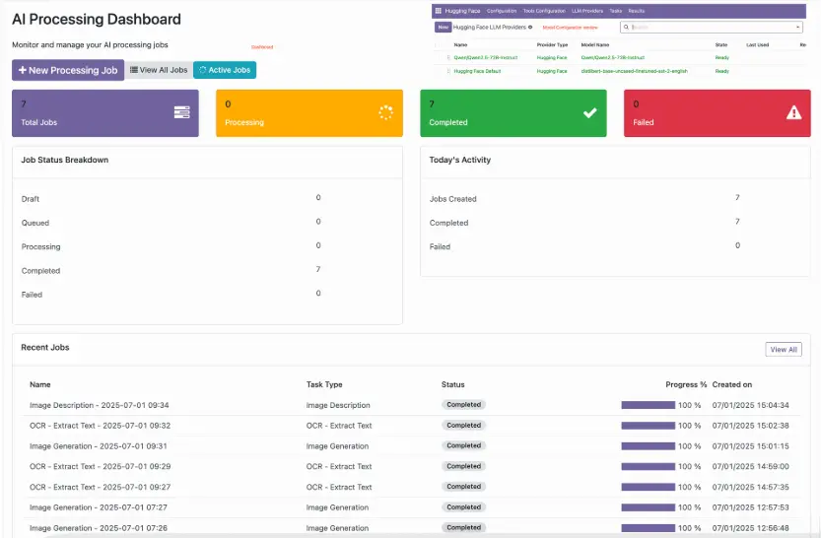Image resolution: width=821 pixels, height=538 pixels.
Task: Click Completed in Today's Activity
Action: coord(448,223)
